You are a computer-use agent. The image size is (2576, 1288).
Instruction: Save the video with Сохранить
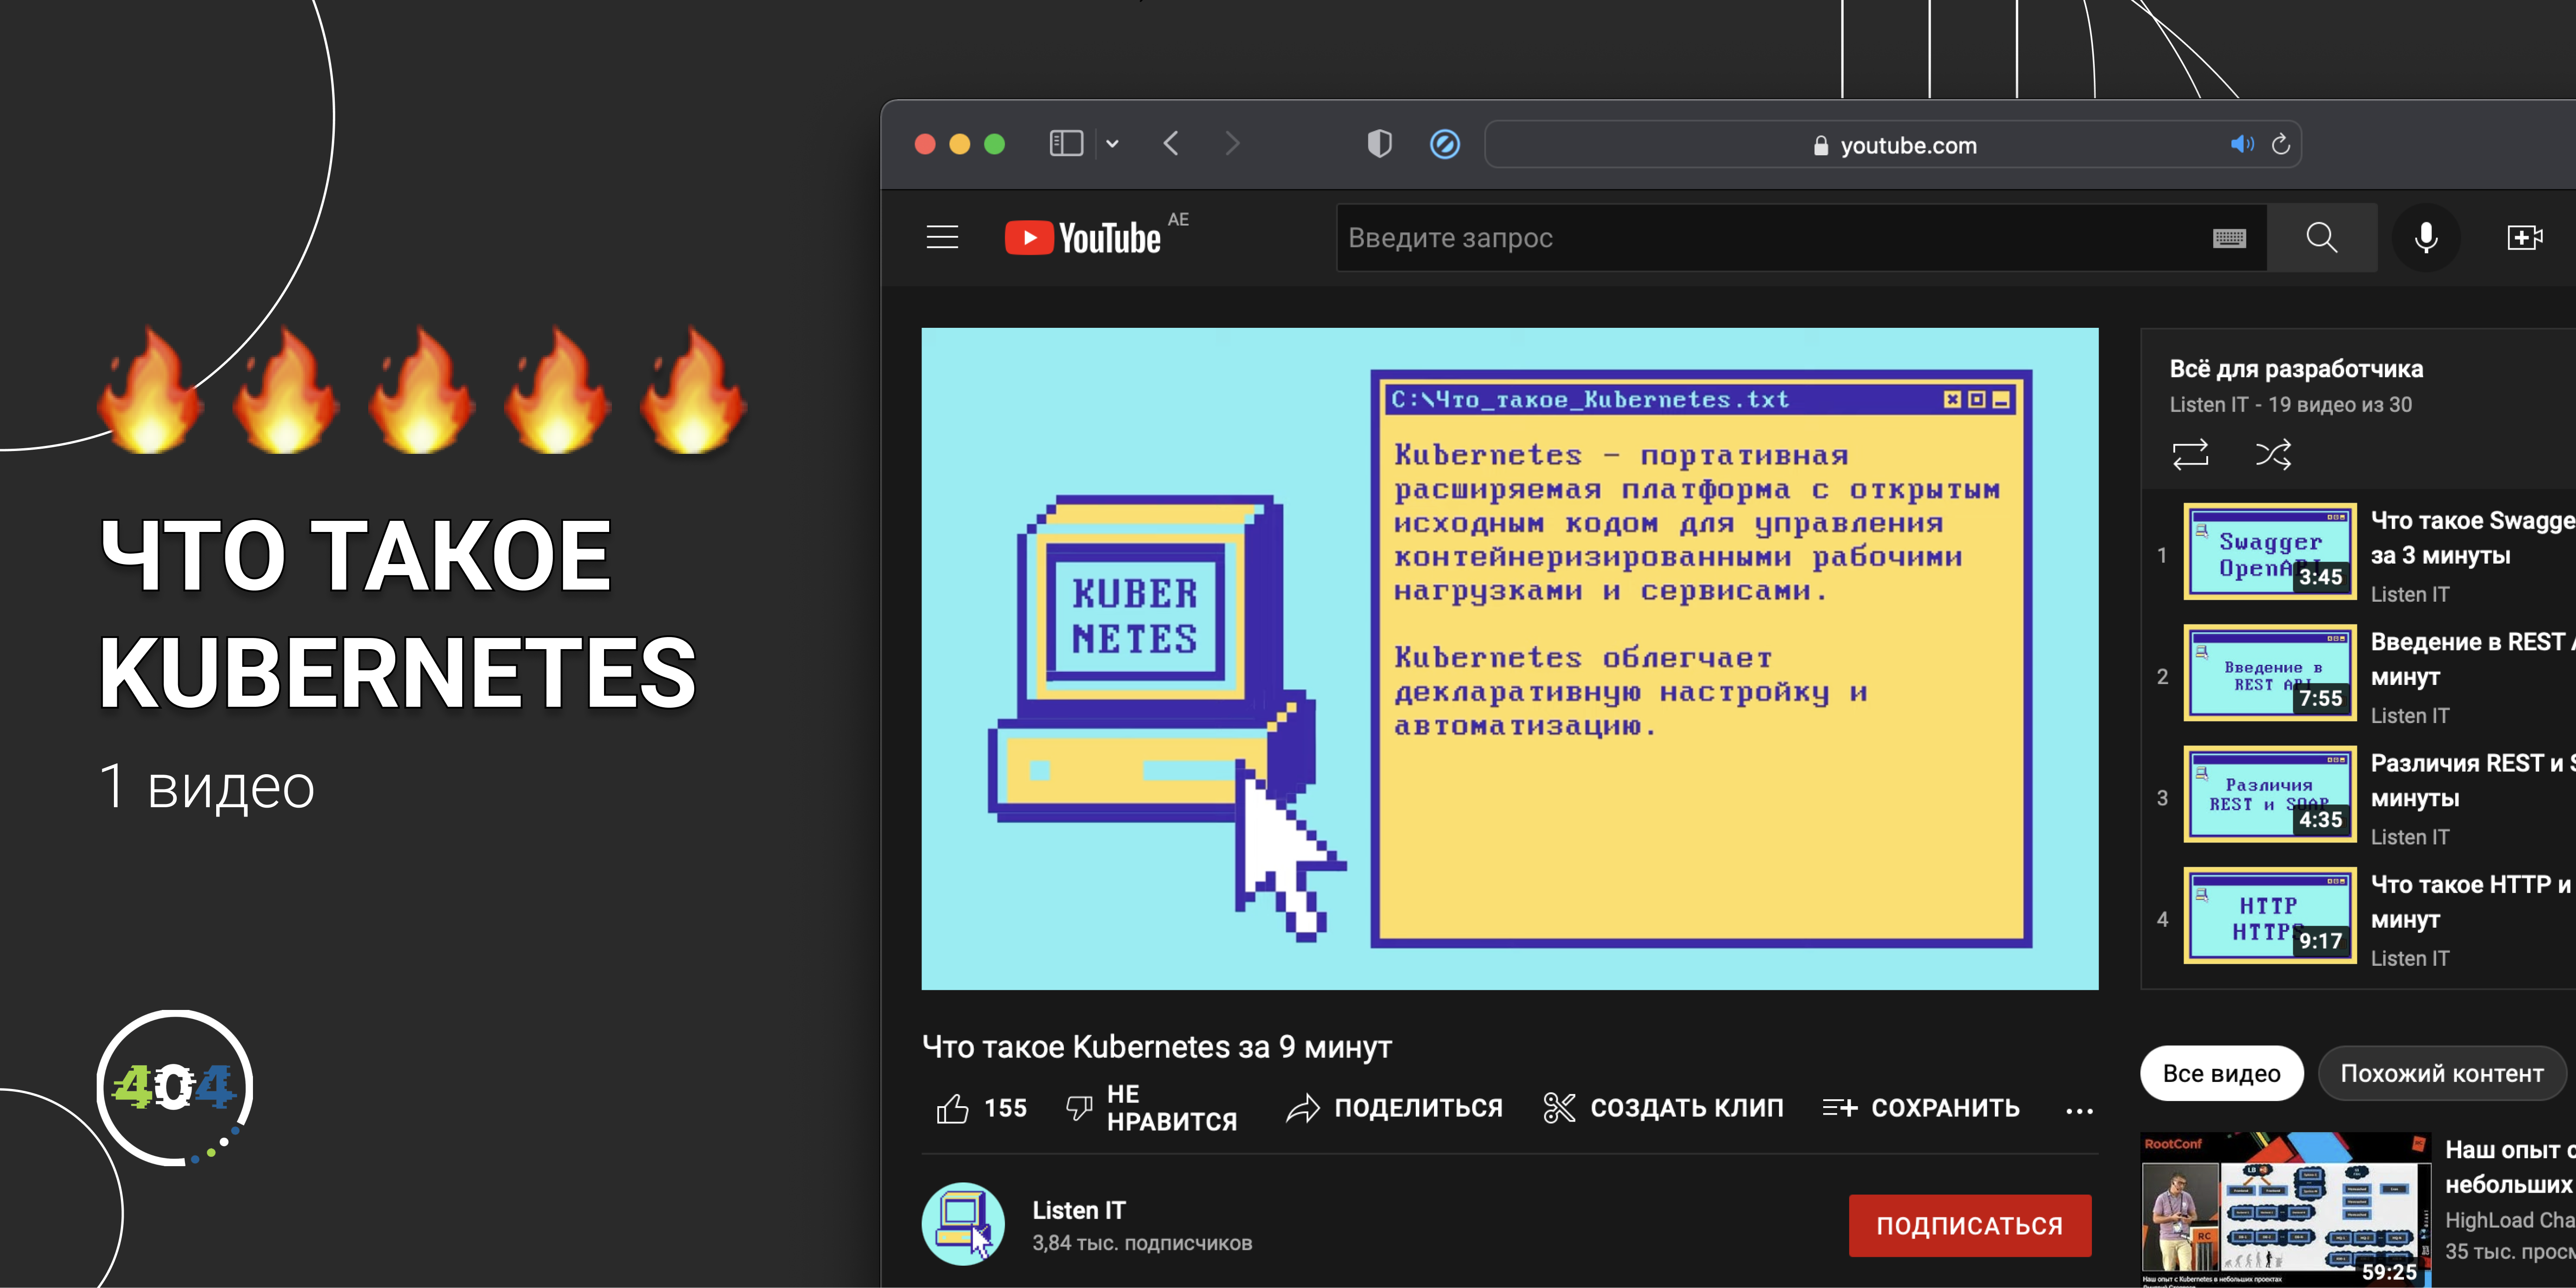1921,1108
